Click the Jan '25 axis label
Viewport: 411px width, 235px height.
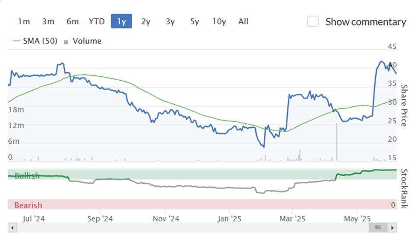(230, 218)
